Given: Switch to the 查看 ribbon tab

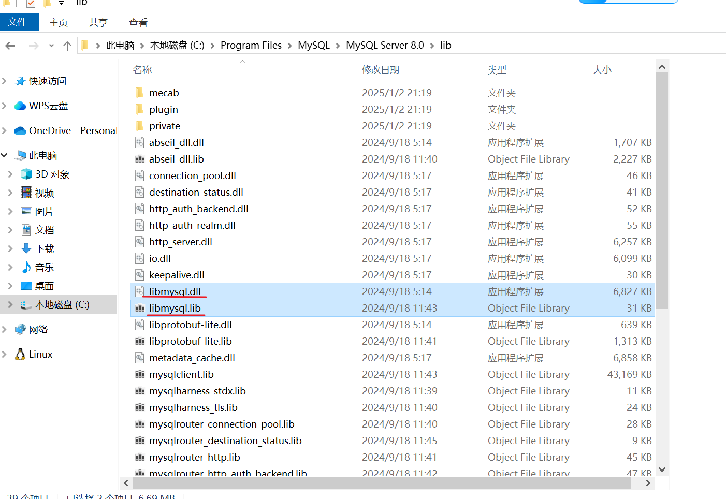Looking at the screenshot, I should click(138, 22).
